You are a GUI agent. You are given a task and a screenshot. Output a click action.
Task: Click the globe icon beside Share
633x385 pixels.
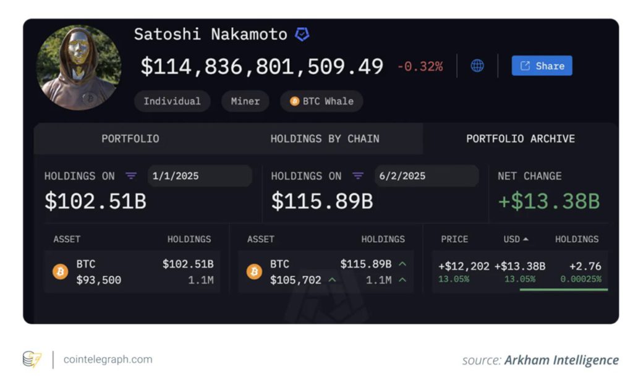(477, 66)
